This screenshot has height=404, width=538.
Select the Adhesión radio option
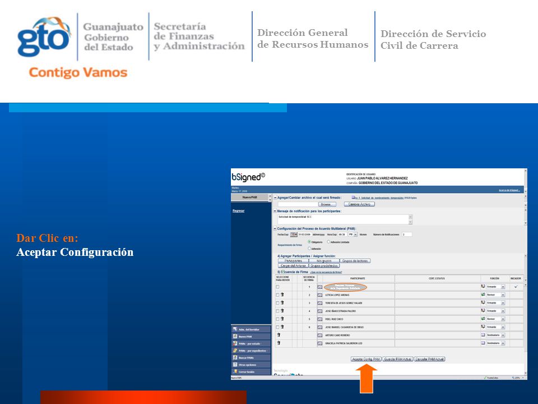pos(309,249)
